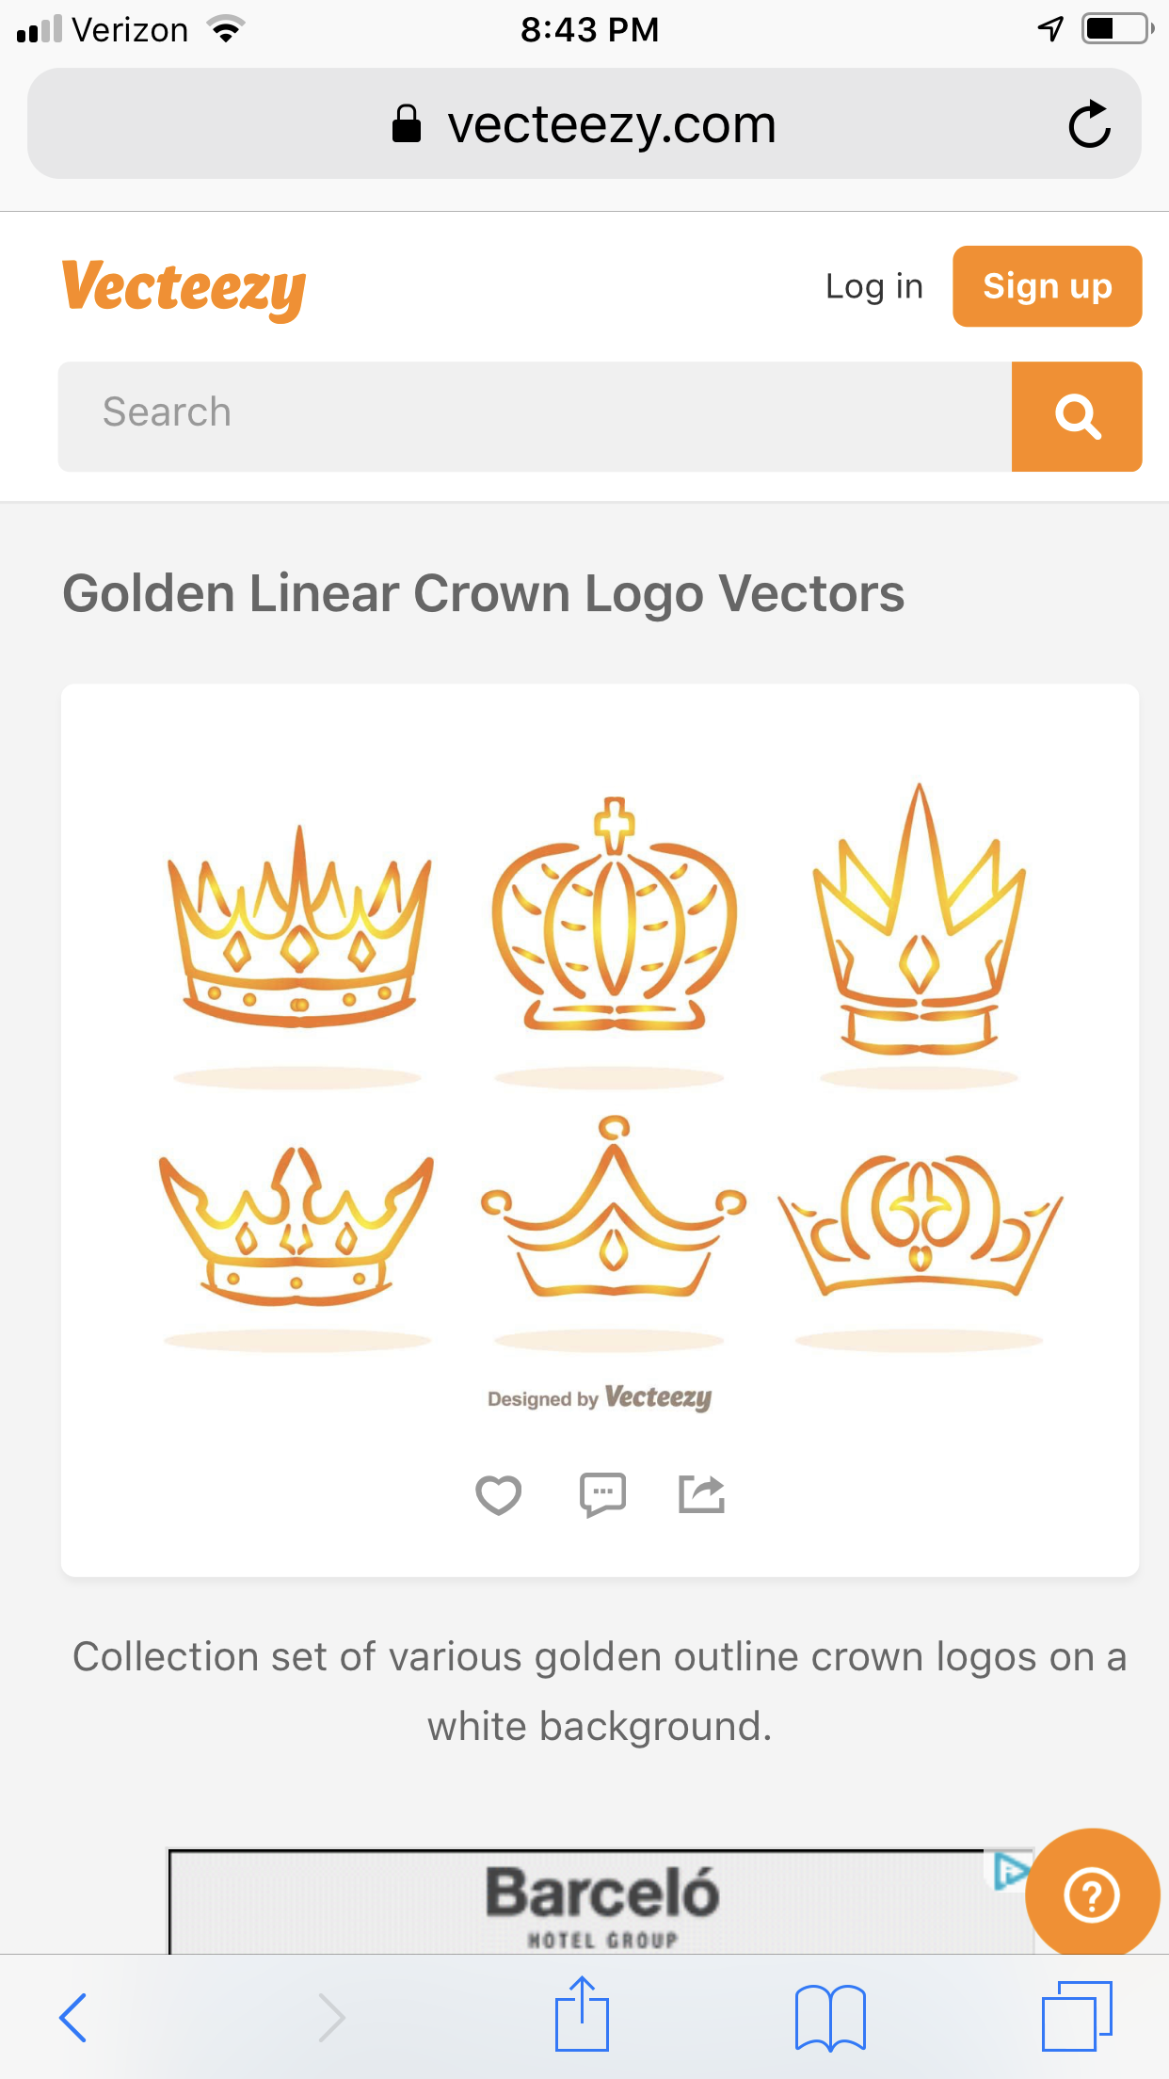Tap the orange search magnifier button

[1077, 416]
